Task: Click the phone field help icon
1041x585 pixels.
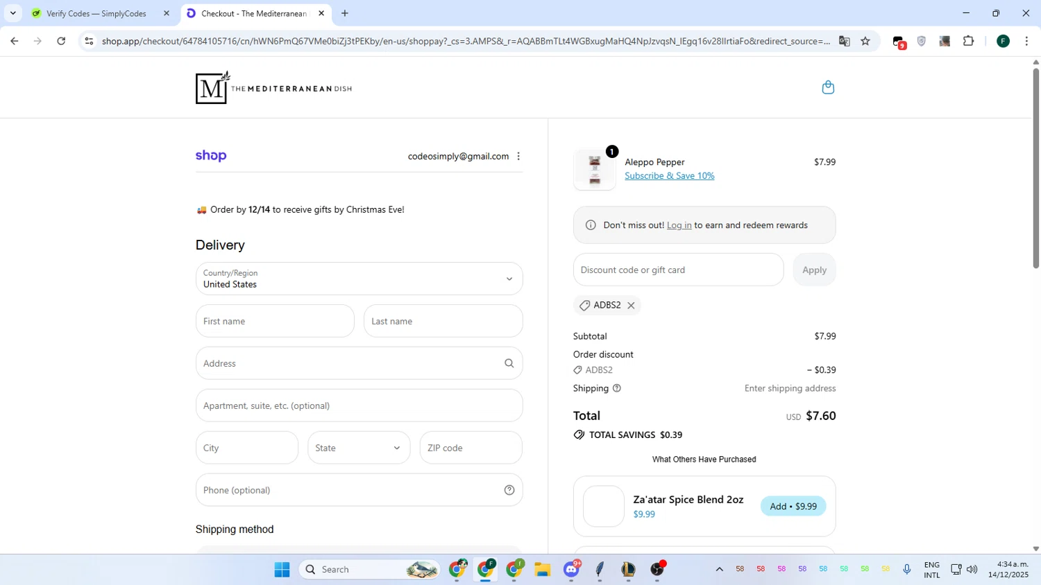Action: (509, 490)
